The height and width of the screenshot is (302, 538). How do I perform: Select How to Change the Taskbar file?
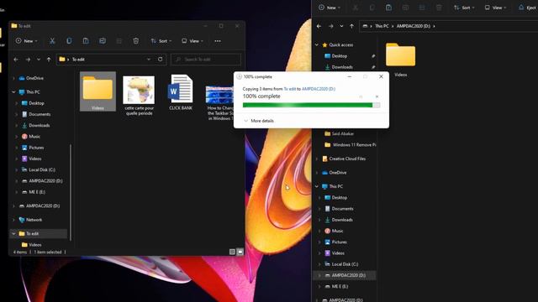click(220, 102)
